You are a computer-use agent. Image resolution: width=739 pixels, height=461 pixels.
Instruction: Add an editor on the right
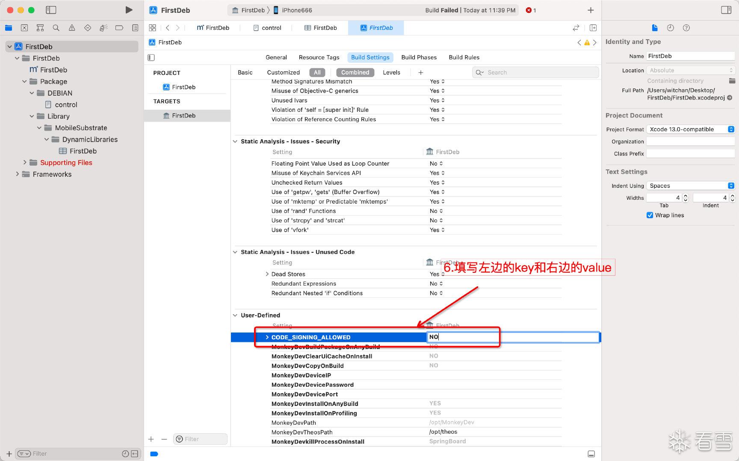pos(593,28)
